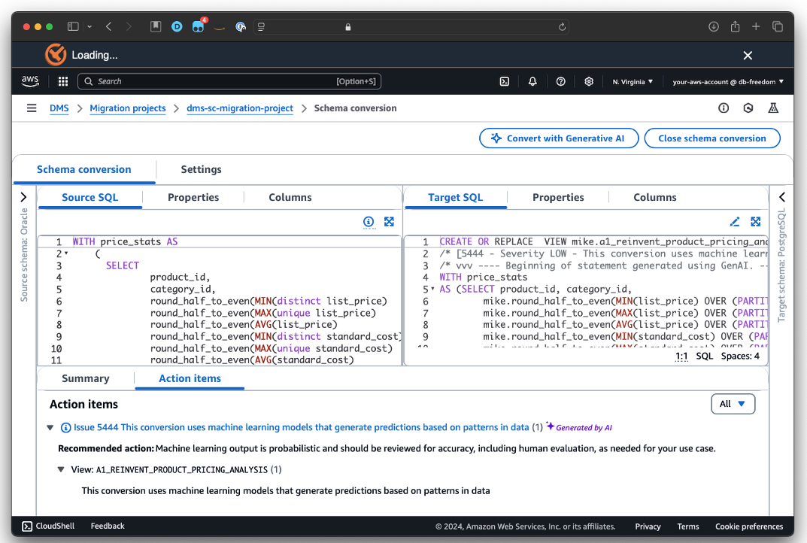This screenshot has width=807, height=543.
Task: Click the edit pencil in Target SQL
Action: click(x=735, y=222)
